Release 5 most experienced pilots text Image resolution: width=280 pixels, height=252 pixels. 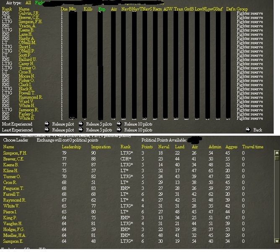click(x=99, y=124)
